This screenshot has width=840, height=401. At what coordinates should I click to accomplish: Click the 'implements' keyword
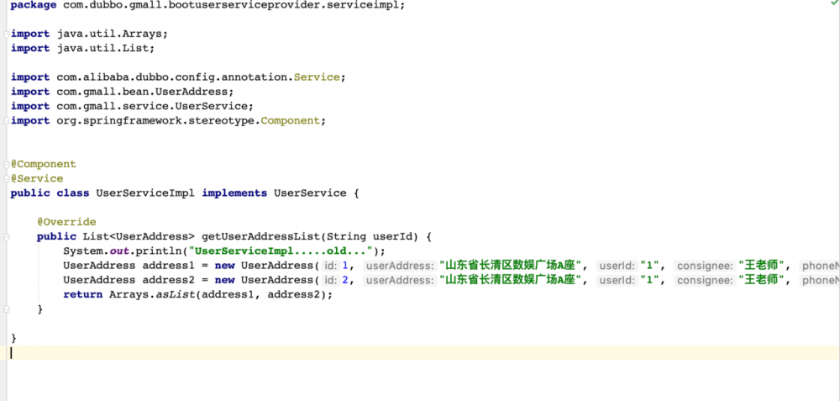[234, 193]
